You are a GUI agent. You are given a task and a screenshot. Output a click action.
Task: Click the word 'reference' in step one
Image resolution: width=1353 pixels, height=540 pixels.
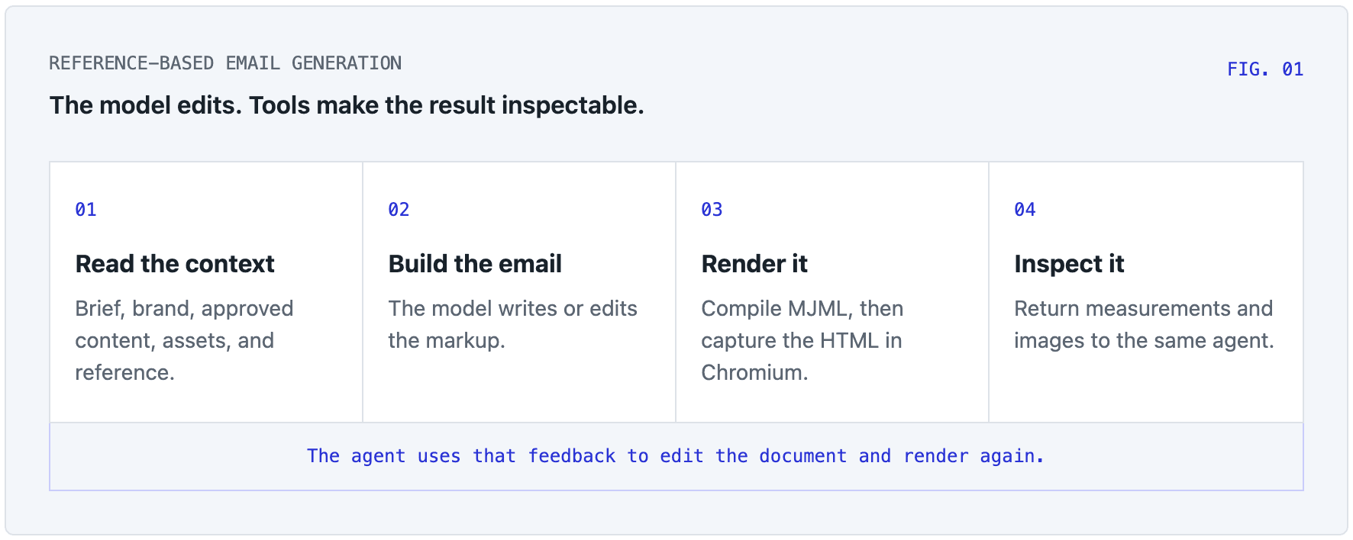122,372
